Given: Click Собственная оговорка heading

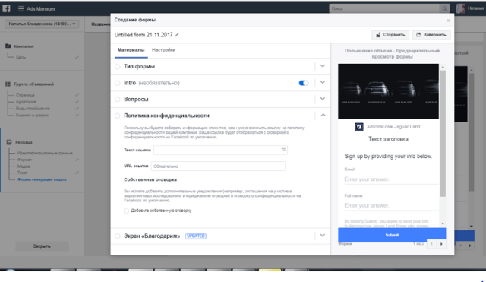Looking at the screenshot, I should [x=150, y=179].
